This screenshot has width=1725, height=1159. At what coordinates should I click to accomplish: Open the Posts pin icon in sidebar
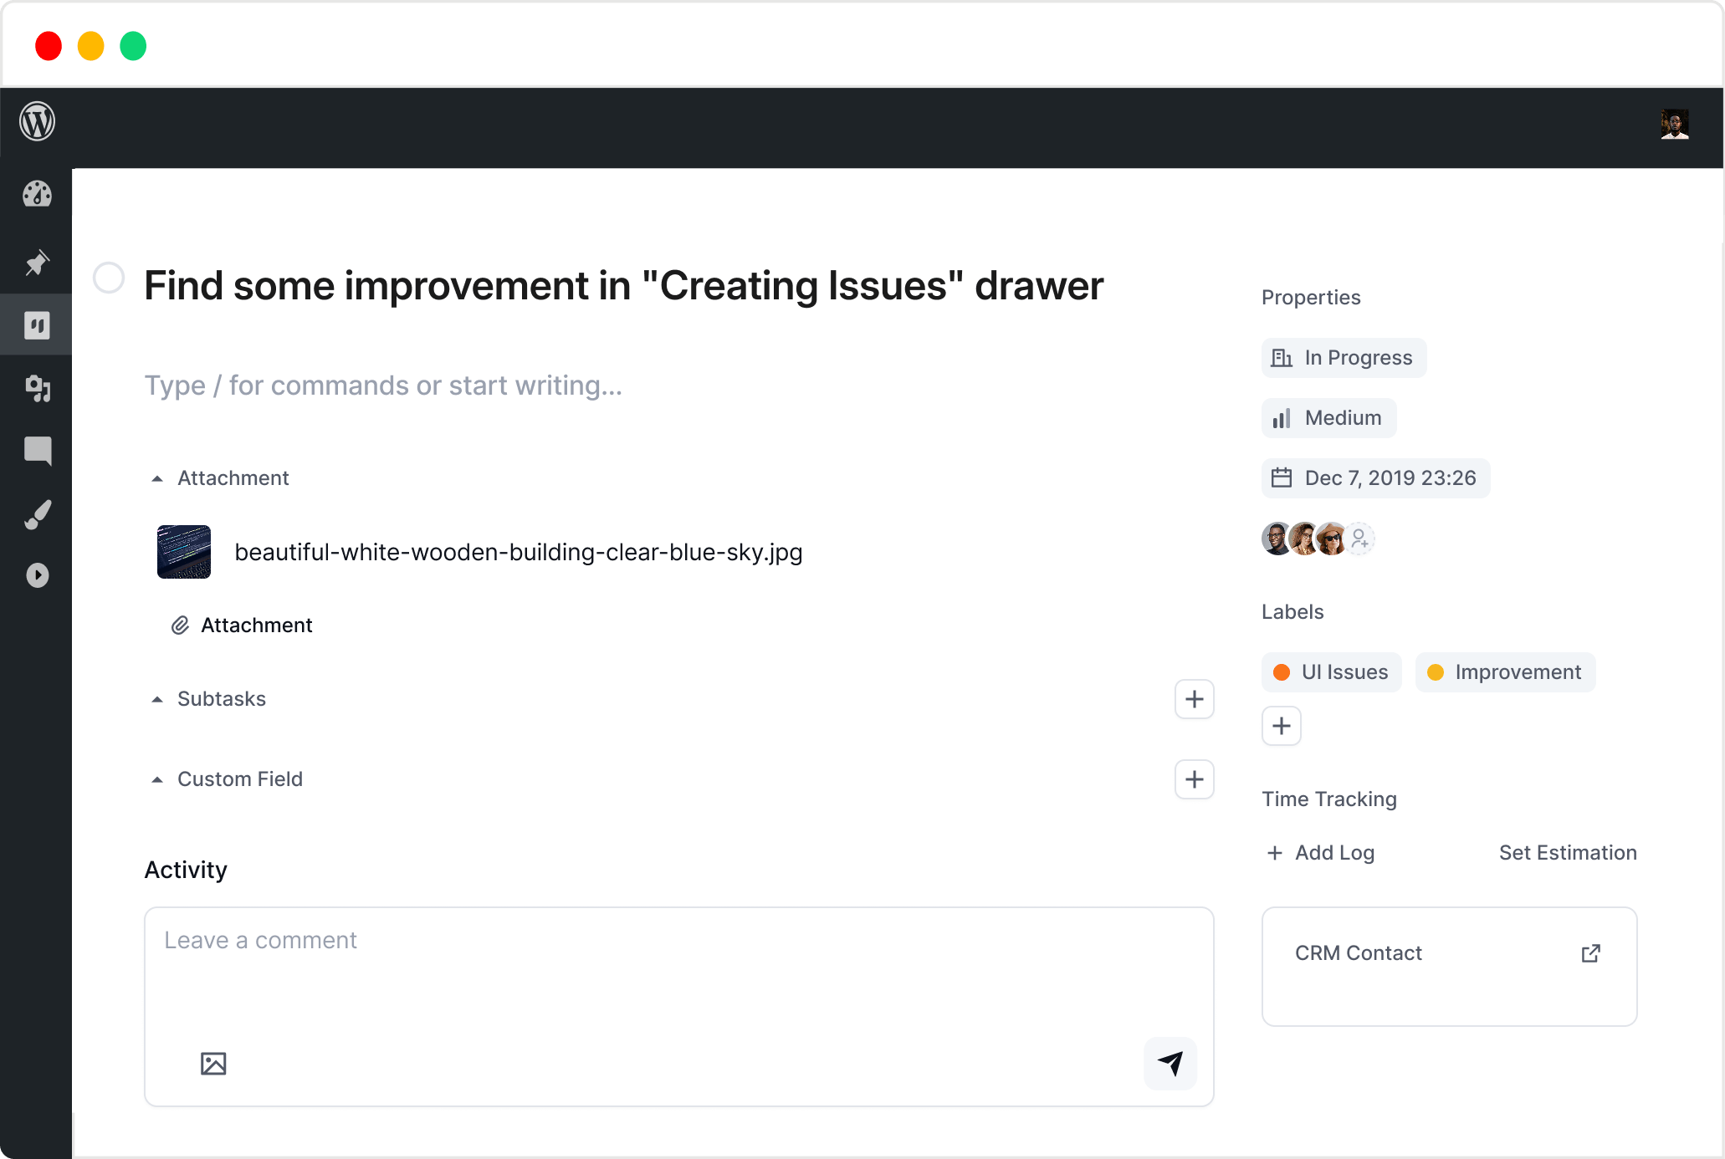pos(37,263)
